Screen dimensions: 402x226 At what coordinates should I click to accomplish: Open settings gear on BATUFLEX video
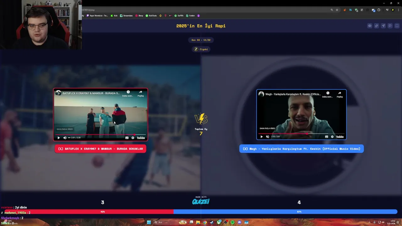click(133, 138)
